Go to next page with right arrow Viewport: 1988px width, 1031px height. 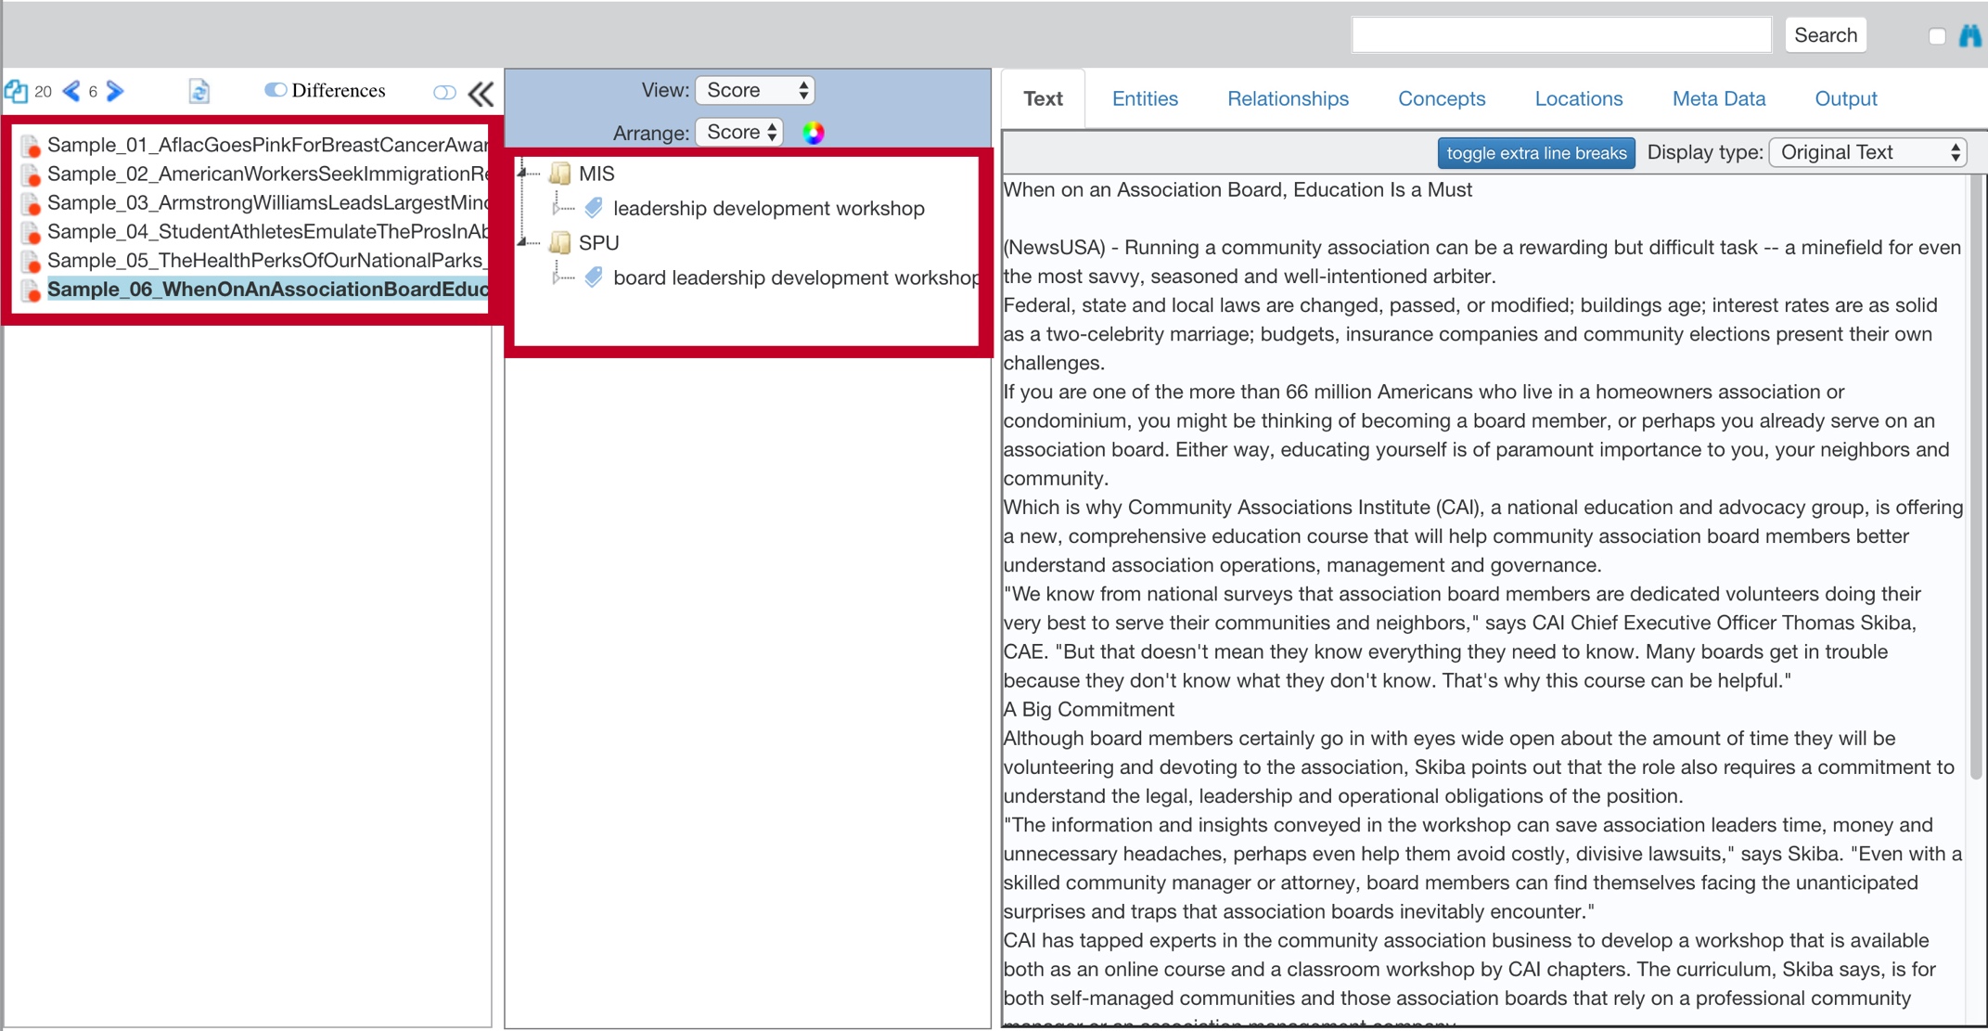coord(115,91)
